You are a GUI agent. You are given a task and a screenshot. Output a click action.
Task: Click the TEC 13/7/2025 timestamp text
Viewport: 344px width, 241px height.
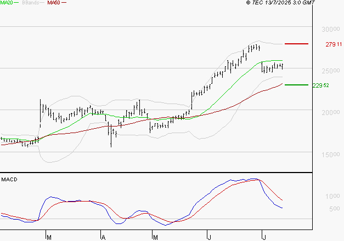[x=280, y=3]
